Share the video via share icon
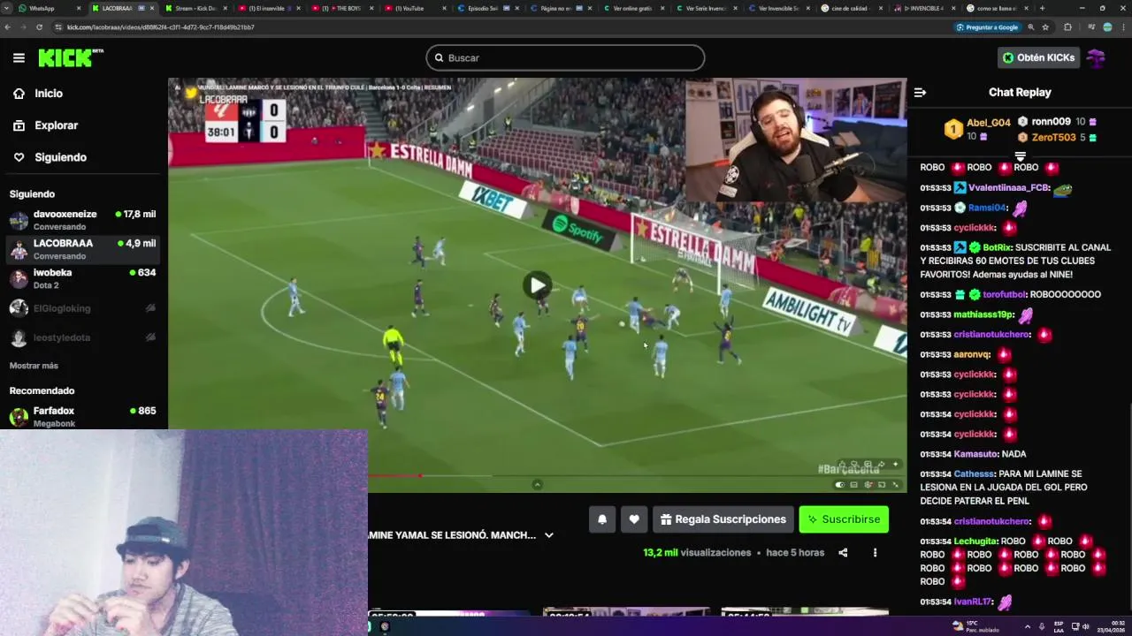 coord(843,553)
